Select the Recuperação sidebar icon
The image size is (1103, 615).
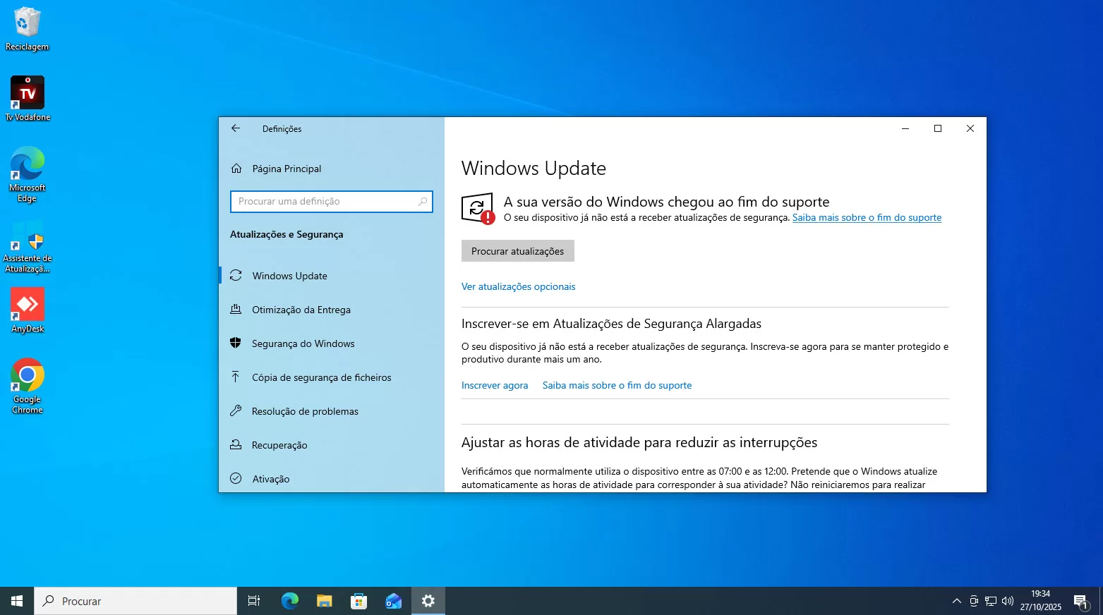(x=236, y=445)
